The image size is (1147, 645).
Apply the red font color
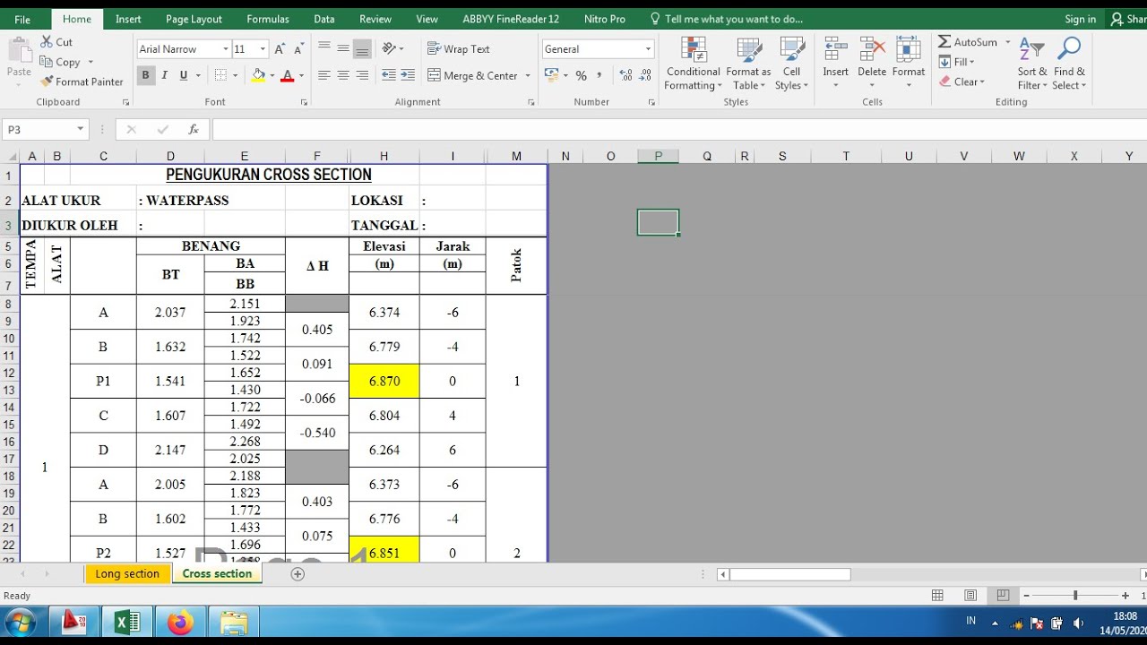click(x=287, y=76)
